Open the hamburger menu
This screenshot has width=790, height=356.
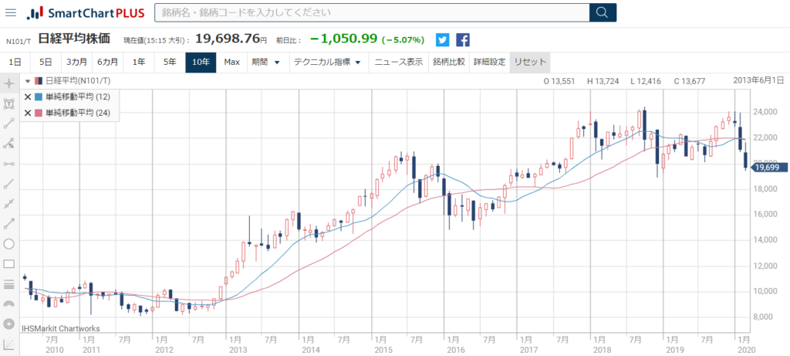click(11, 13)
